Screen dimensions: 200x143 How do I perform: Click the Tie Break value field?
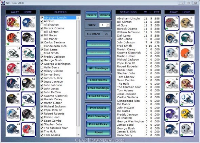tap(107, 34)
